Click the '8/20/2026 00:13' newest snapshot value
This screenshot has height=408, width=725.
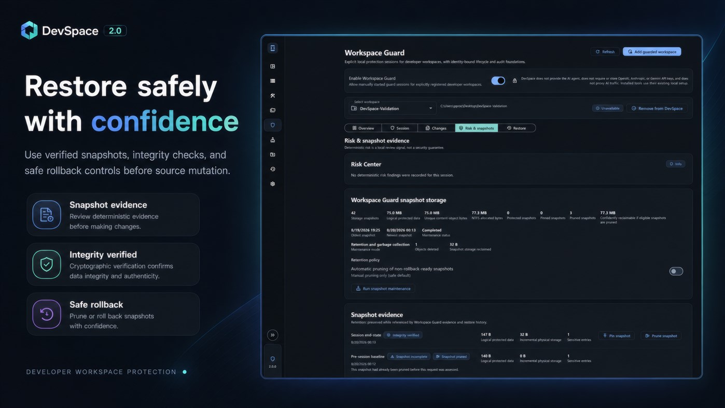401,230
